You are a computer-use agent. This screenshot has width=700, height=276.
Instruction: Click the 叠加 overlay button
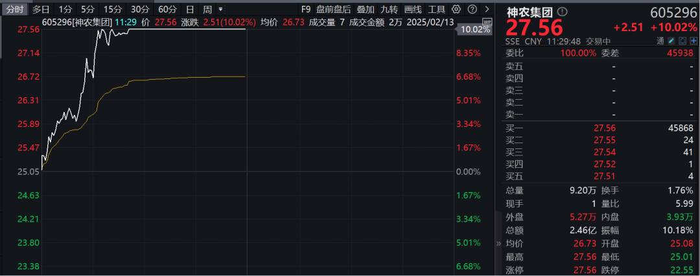[x=366, y=9]
